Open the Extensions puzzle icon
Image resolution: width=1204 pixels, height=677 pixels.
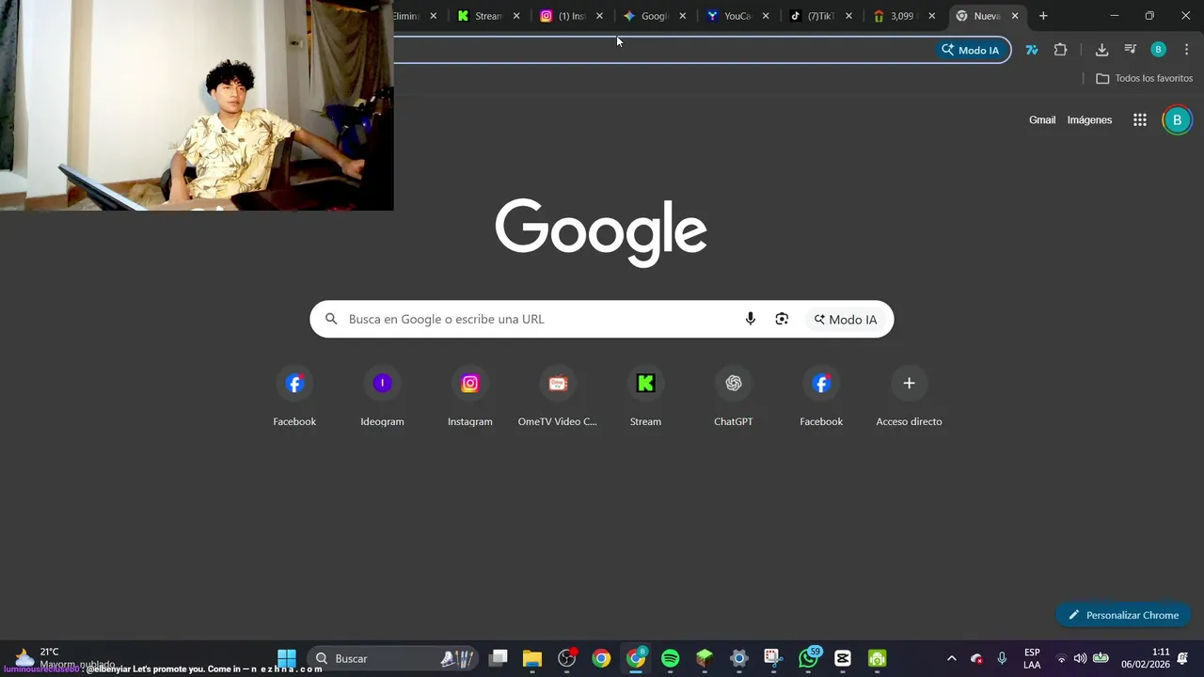click(x=1060, y=50)
